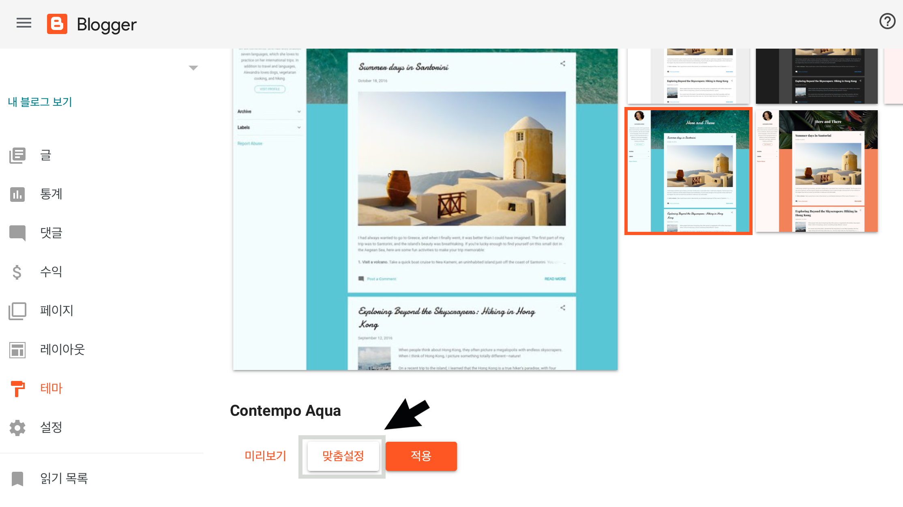Click the 미리보기 preview button

[x=265, y=456]
